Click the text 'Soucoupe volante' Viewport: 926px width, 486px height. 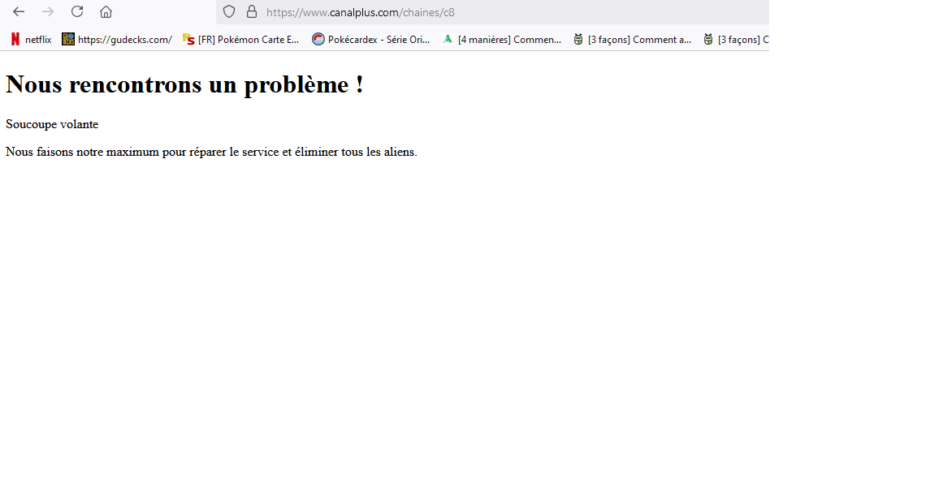pos(52,124)
